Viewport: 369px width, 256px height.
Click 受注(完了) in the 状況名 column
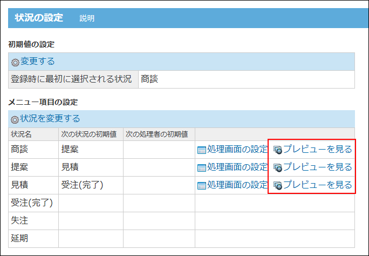(x=32, y=203)
